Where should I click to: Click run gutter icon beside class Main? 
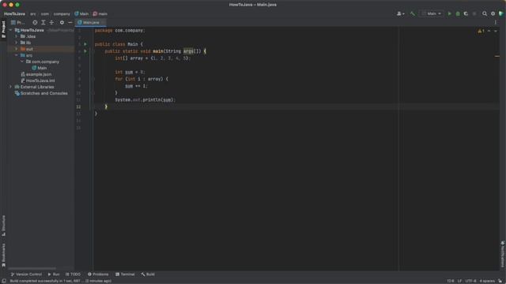tap(85, 44)
